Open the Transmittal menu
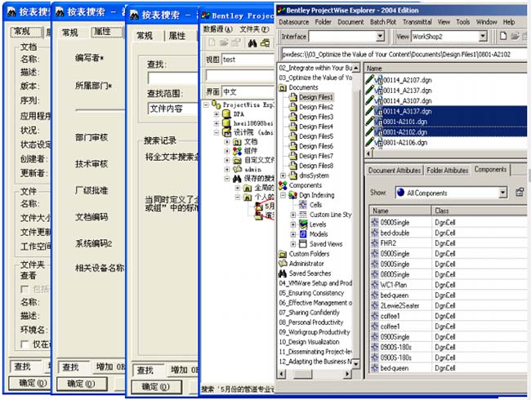The height and width of the screenshot is (400, 531). [417, 22]
